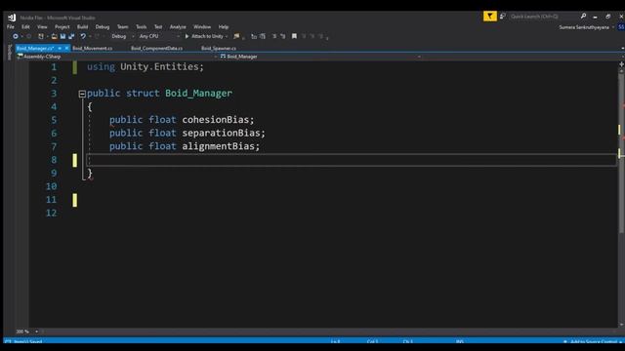Open the Help menu
The width and height of the screenshot is (625, 351).
pos(224,26)
